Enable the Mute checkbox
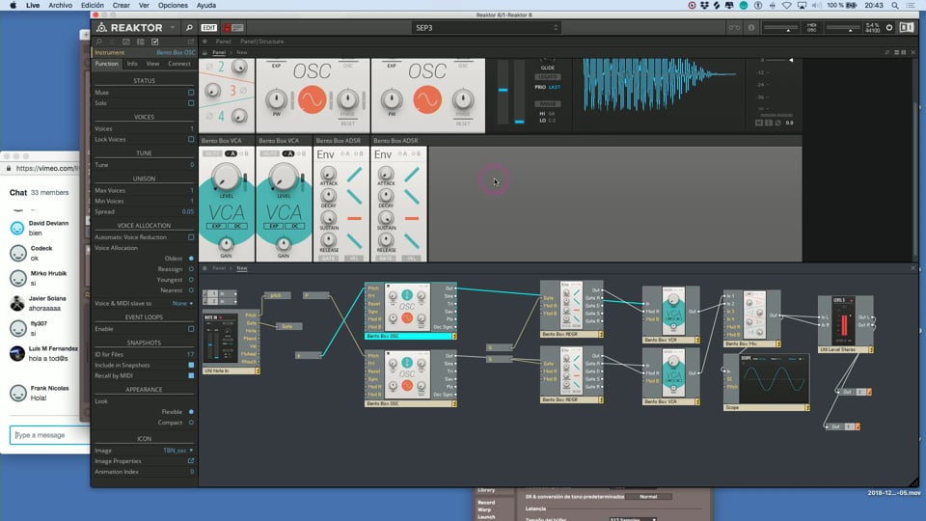 tap(191, 93)
